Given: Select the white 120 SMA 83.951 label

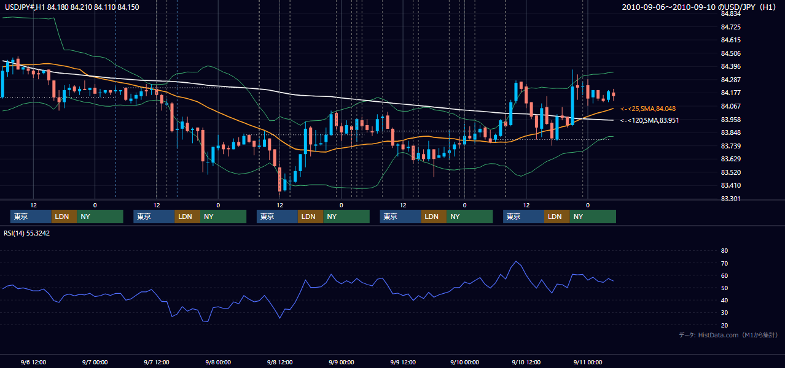Looking at the screenshot, I should 650,120.
